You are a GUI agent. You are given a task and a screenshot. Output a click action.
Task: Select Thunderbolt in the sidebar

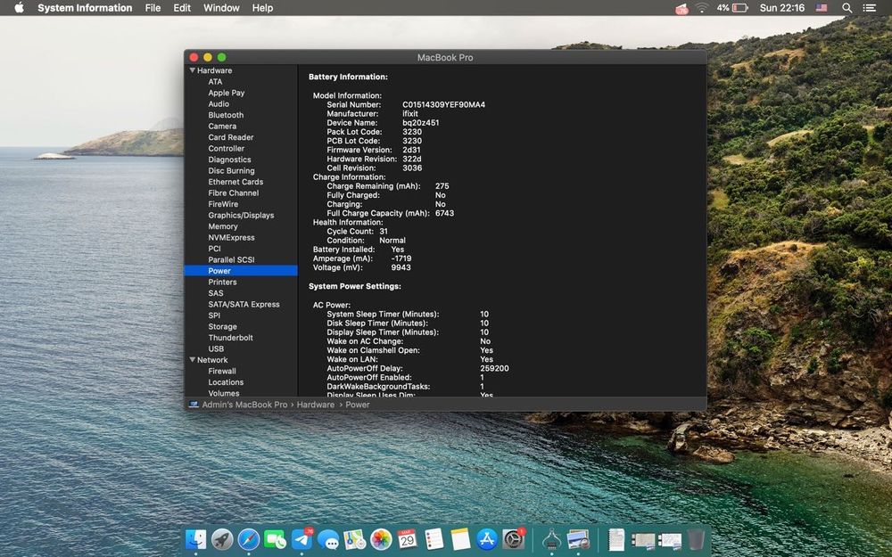click(230, 338)
